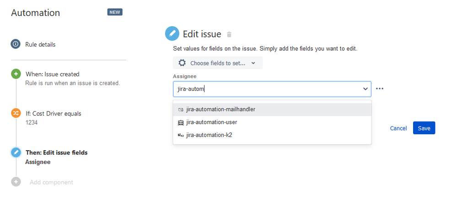Click the Edit issue title text
The image size is (457, 222).
[202, 34]
